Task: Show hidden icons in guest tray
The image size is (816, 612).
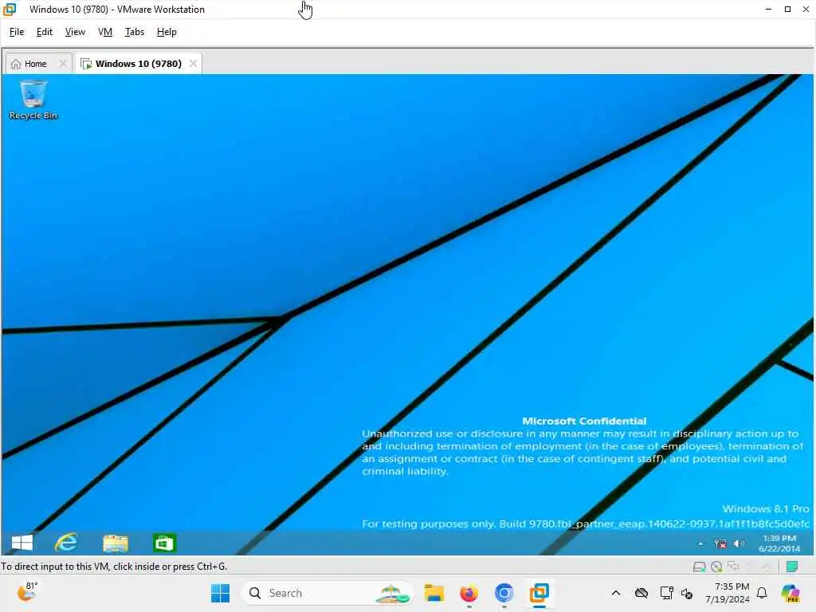Action: point(700,543)
